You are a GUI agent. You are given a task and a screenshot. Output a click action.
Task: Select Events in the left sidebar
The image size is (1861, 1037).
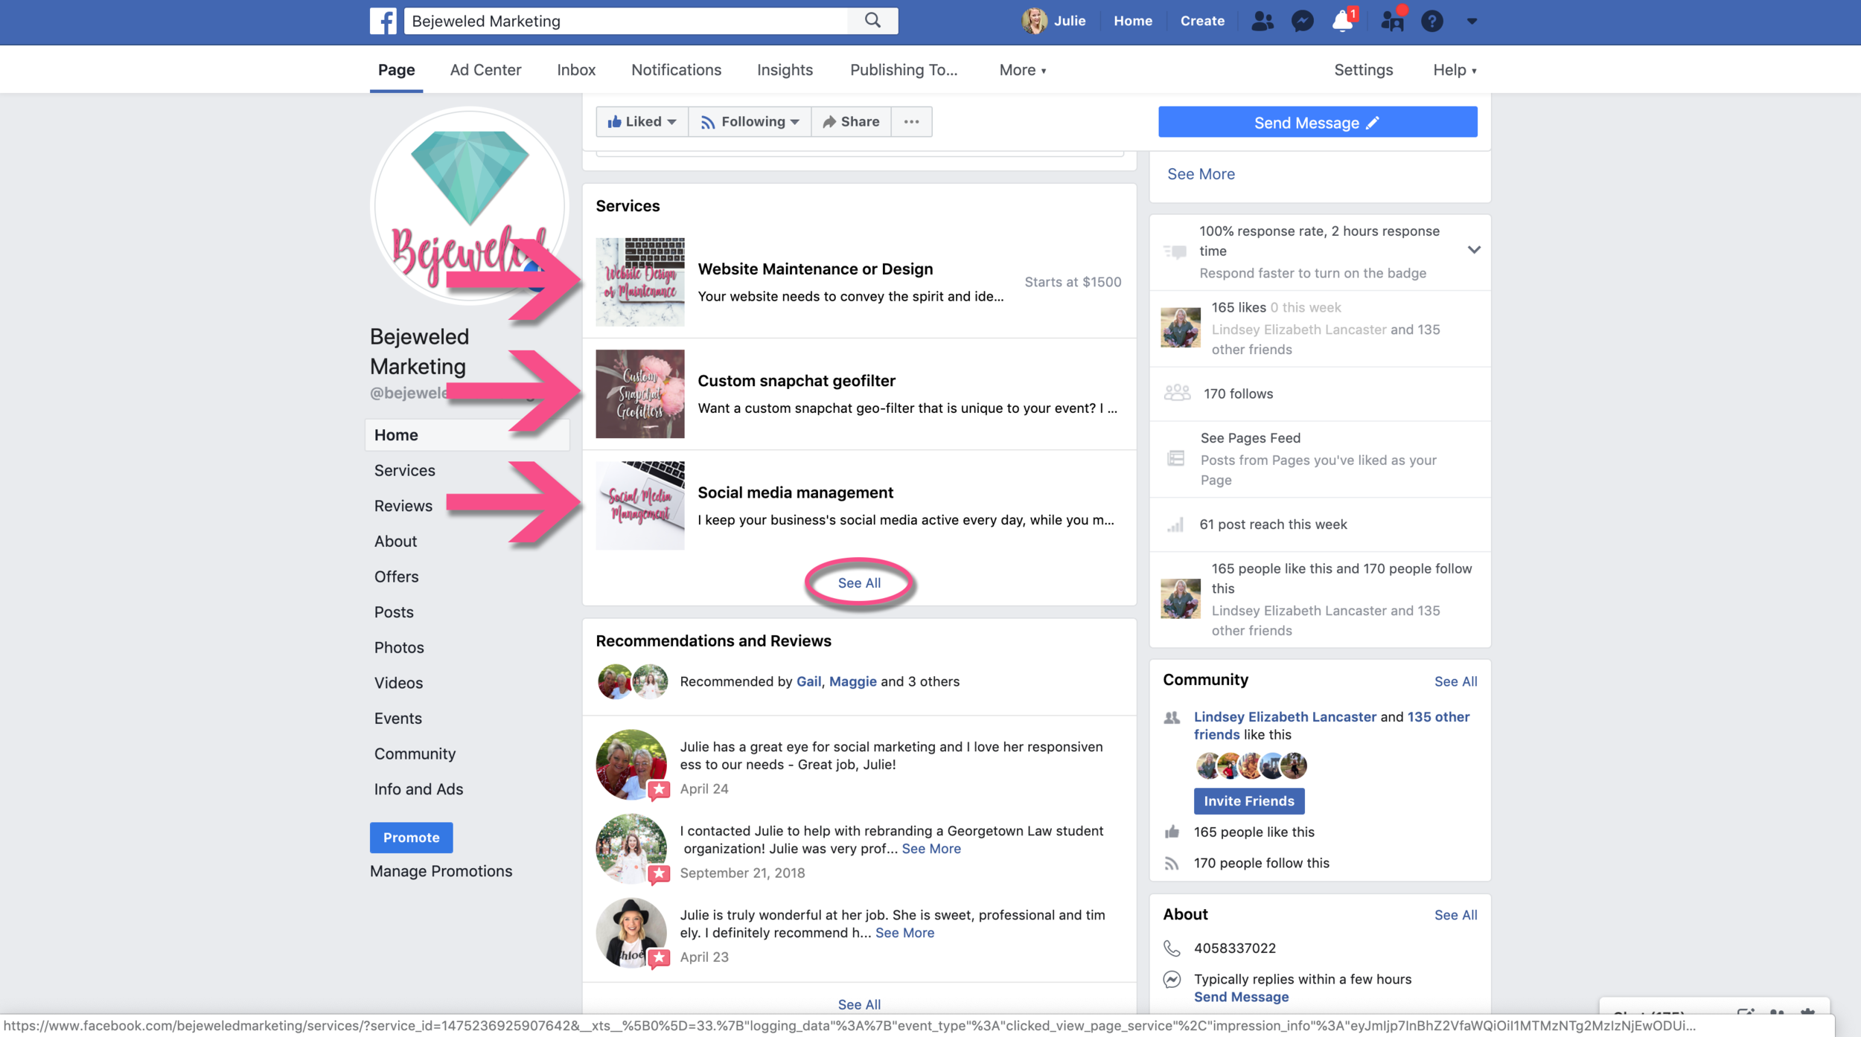[398, 719]
